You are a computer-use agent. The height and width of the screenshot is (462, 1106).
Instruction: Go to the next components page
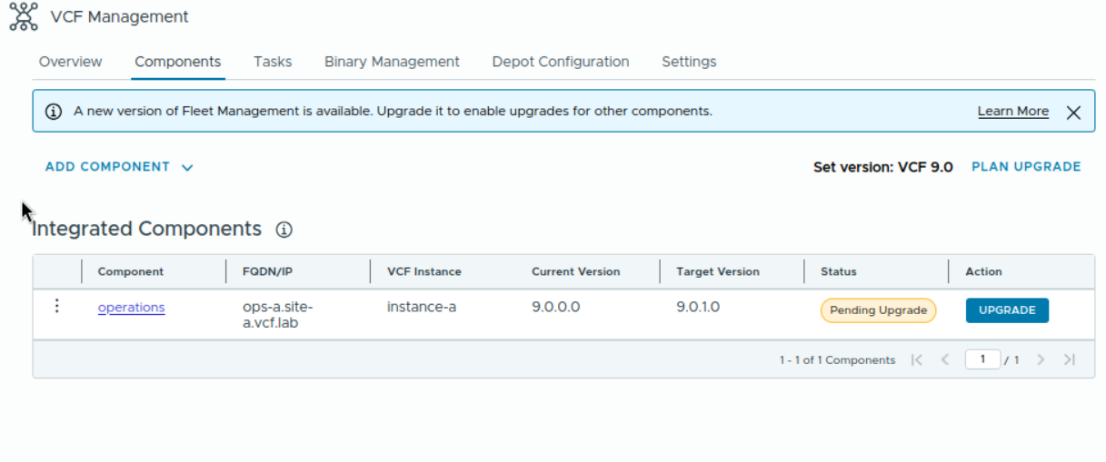[x=1041, y=360]
